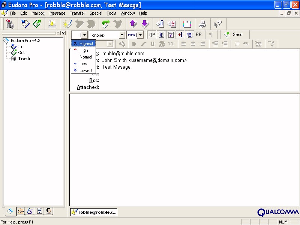Select Lowest priority from the list
Screen dimensions: 300x225
tap(83, 70)
